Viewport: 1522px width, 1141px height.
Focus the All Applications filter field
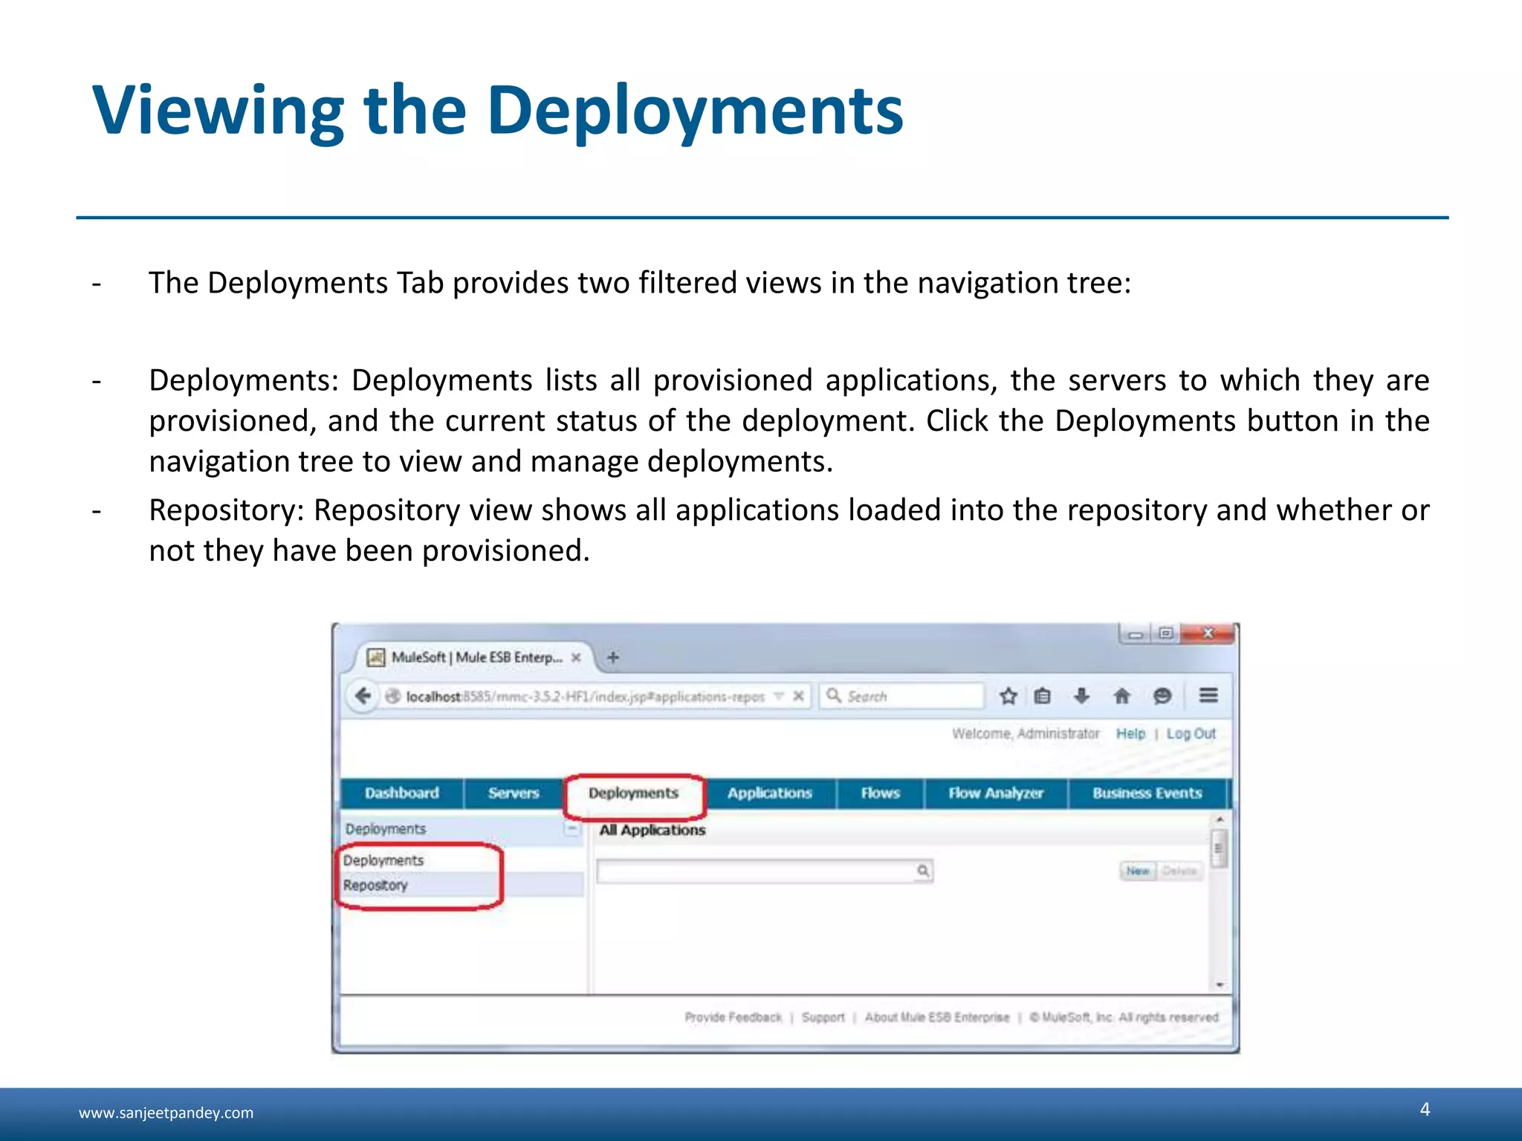(764, 871)
